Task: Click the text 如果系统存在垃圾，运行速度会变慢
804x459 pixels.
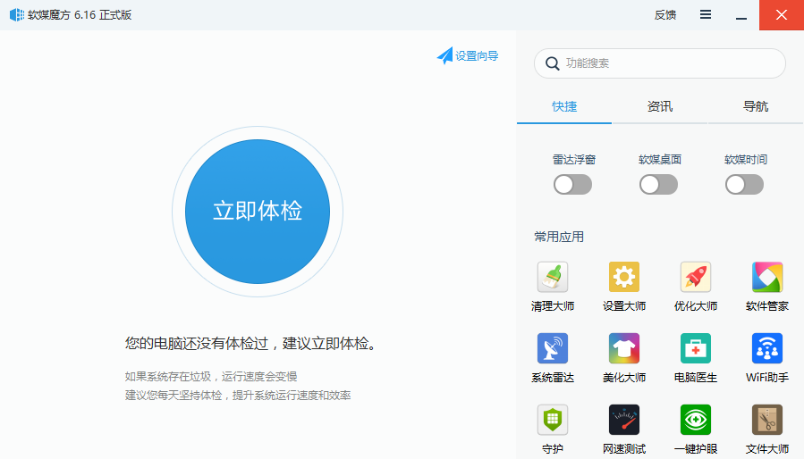Action: click(211, 377)
